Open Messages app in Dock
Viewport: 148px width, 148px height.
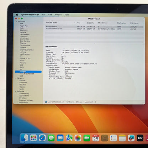[x=51, y=138]
